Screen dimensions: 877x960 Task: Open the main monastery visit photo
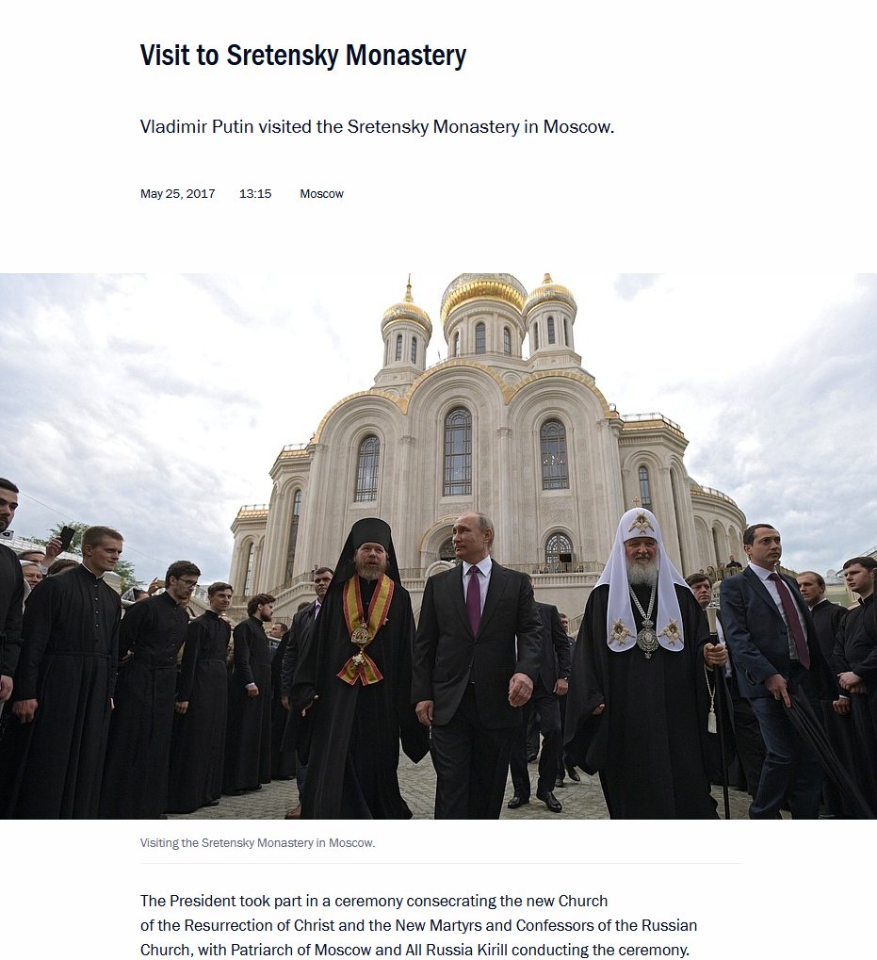[438, 546]
